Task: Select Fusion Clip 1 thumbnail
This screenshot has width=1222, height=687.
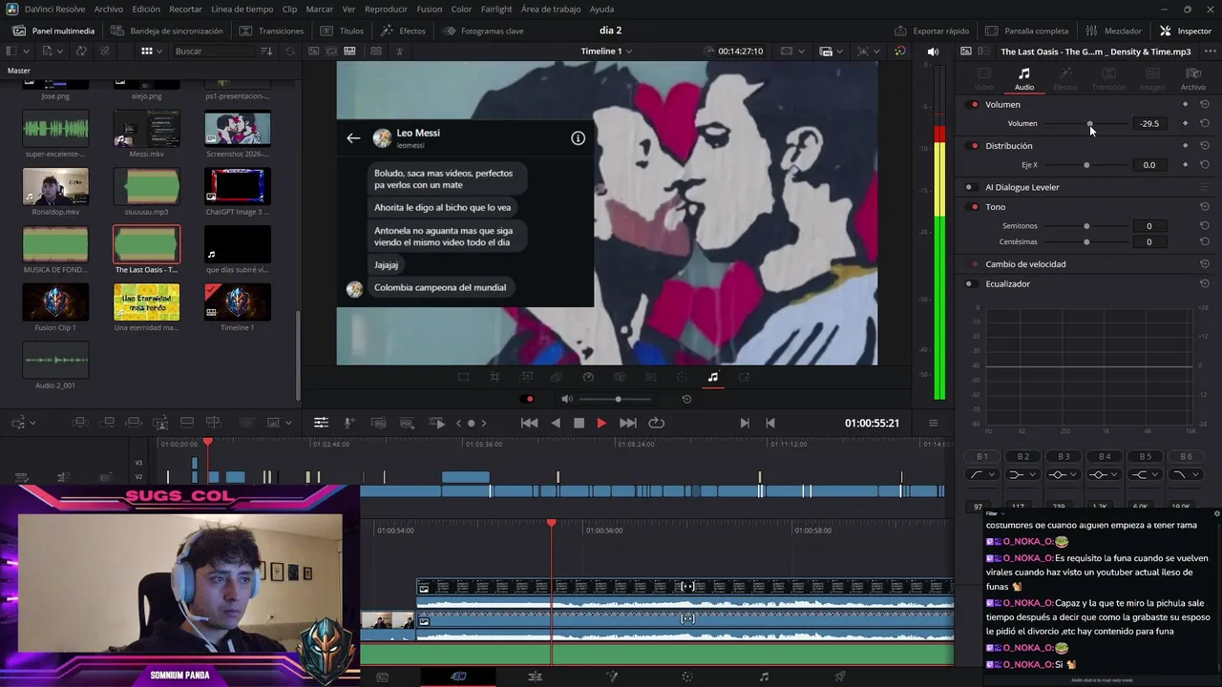Action: pyautogui.click(x=55, y=302)
